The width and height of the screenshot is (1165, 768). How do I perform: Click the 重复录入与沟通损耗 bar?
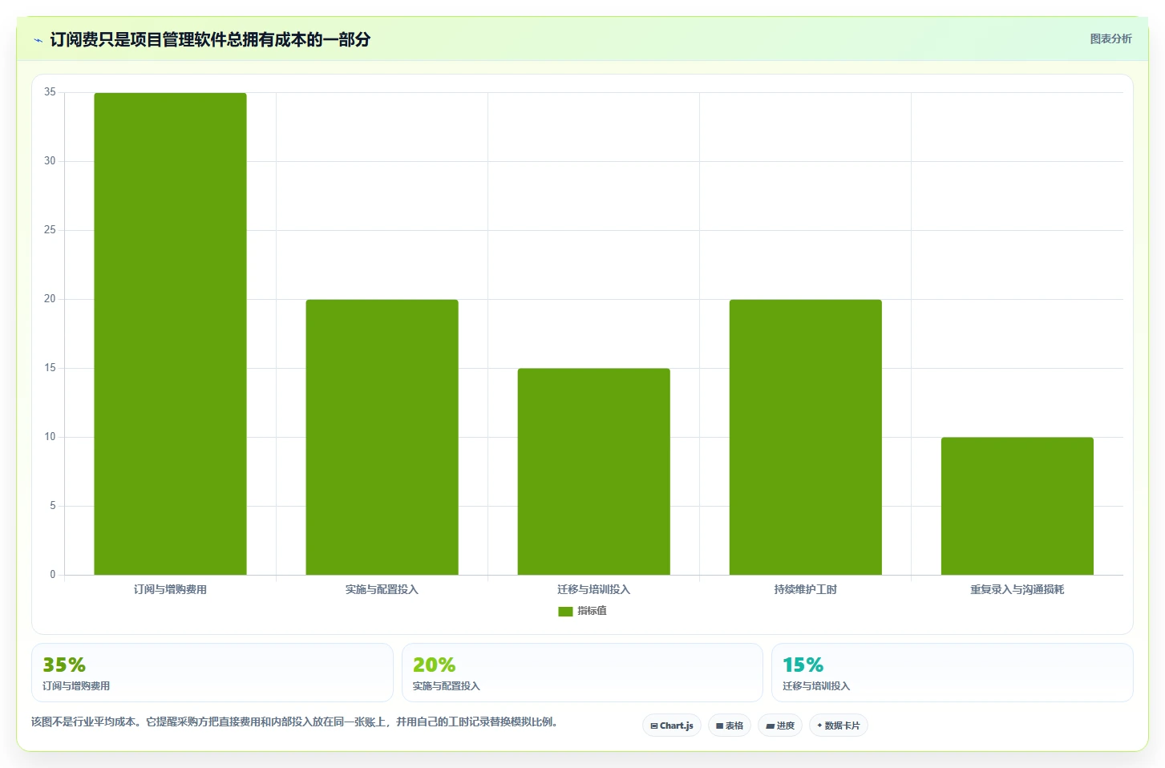1017,506
